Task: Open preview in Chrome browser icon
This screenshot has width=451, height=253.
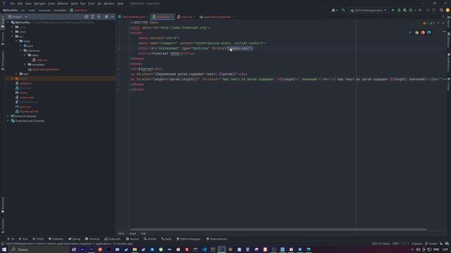Action: [x=416, y=32]
